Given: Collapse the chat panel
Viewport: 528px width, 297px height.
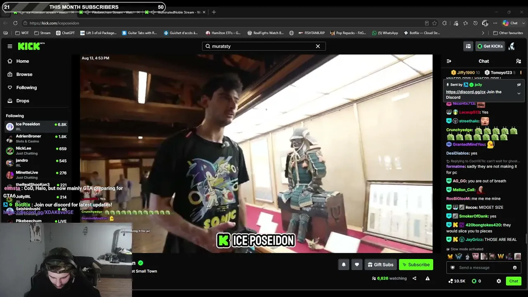Looking at the screenshot, I should (449, 61).
